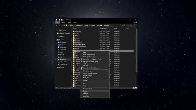Viewport: 196px width, 110px height.
Task: Click the Quick access star icon
Action: pos(58,30)
